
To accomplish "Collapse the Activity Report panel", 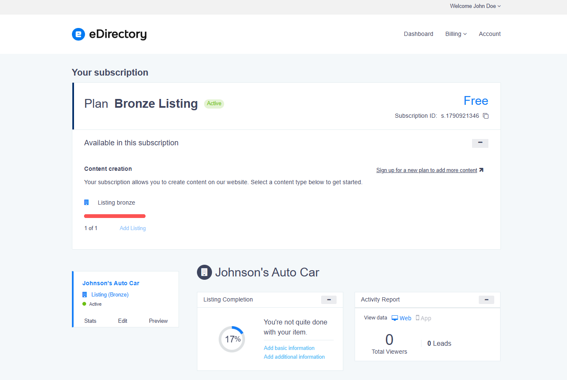I will [486, 300].
